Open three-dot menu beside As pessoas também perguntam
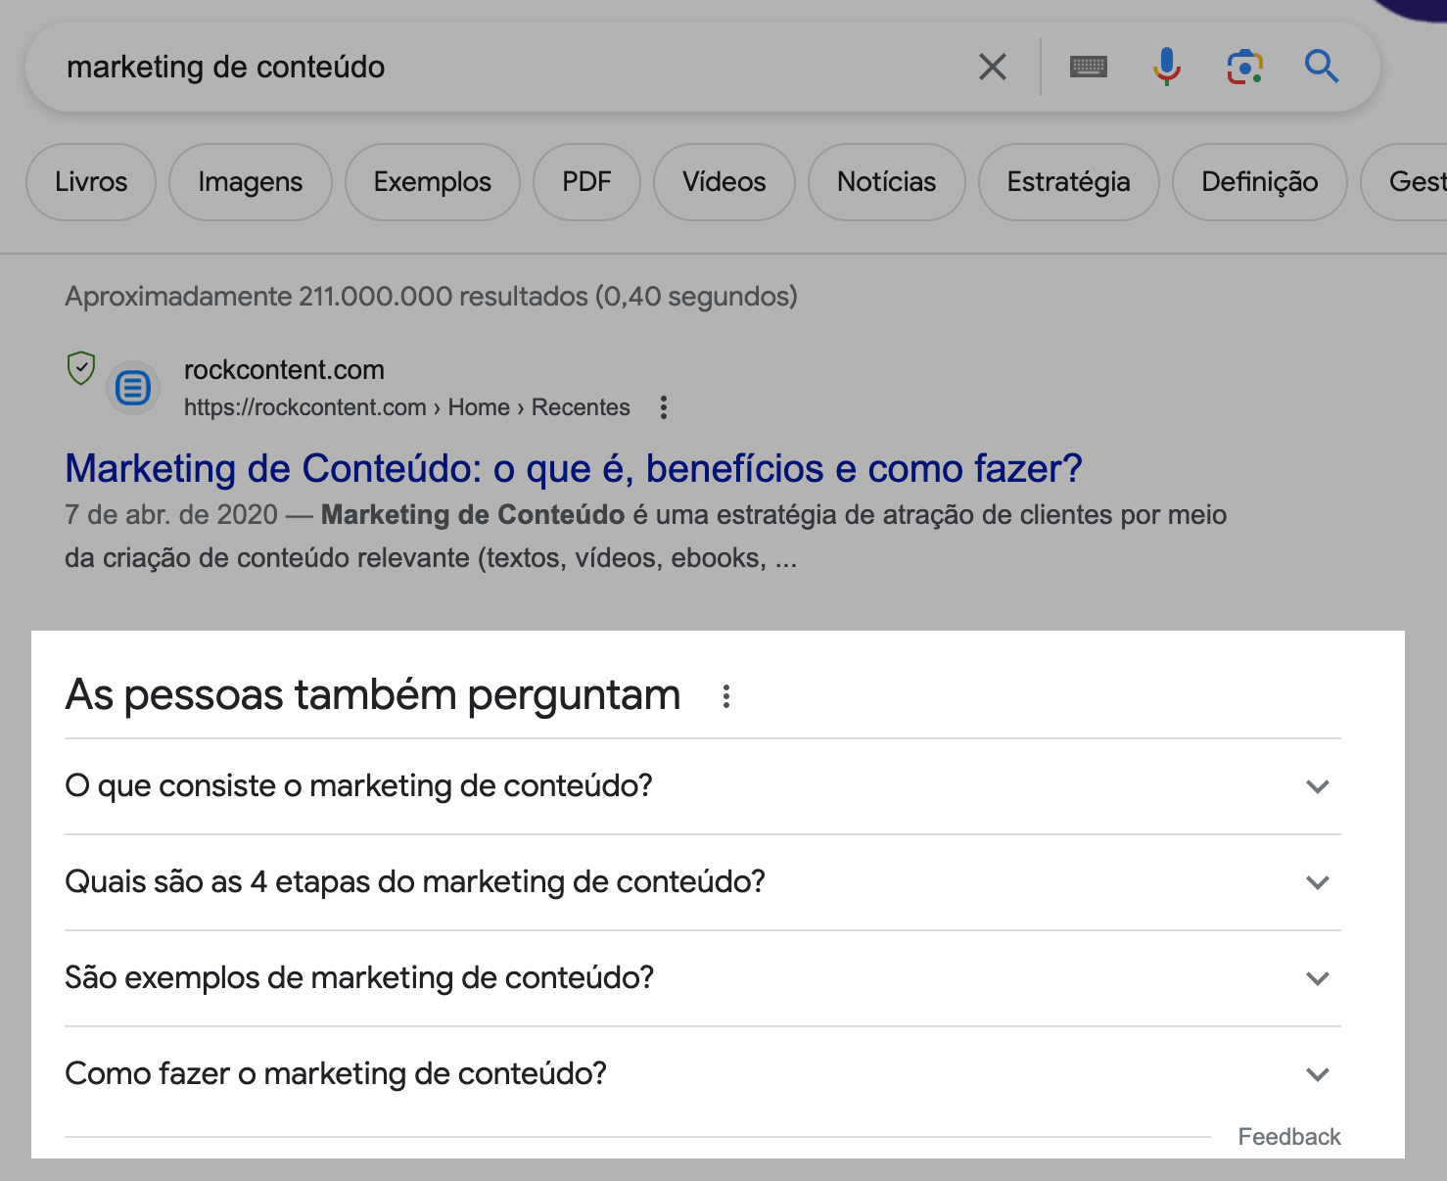 coord(726,696)
